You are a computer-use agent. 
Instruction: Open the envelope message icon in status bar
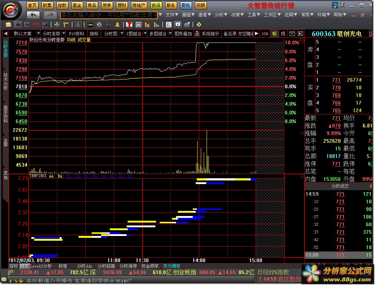[x=4, y=279]
